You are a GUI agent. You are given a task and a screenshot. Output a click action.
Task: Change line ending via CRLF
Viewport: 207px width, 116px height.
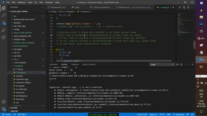pos(169,114)
